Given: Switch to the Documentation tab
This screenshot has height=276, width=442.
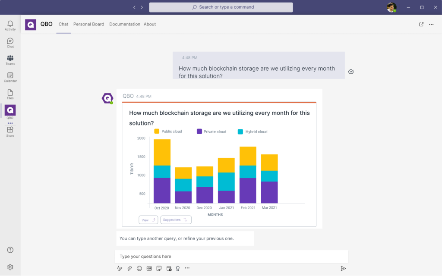Looking at the screenshot, I should click(124, 25).
